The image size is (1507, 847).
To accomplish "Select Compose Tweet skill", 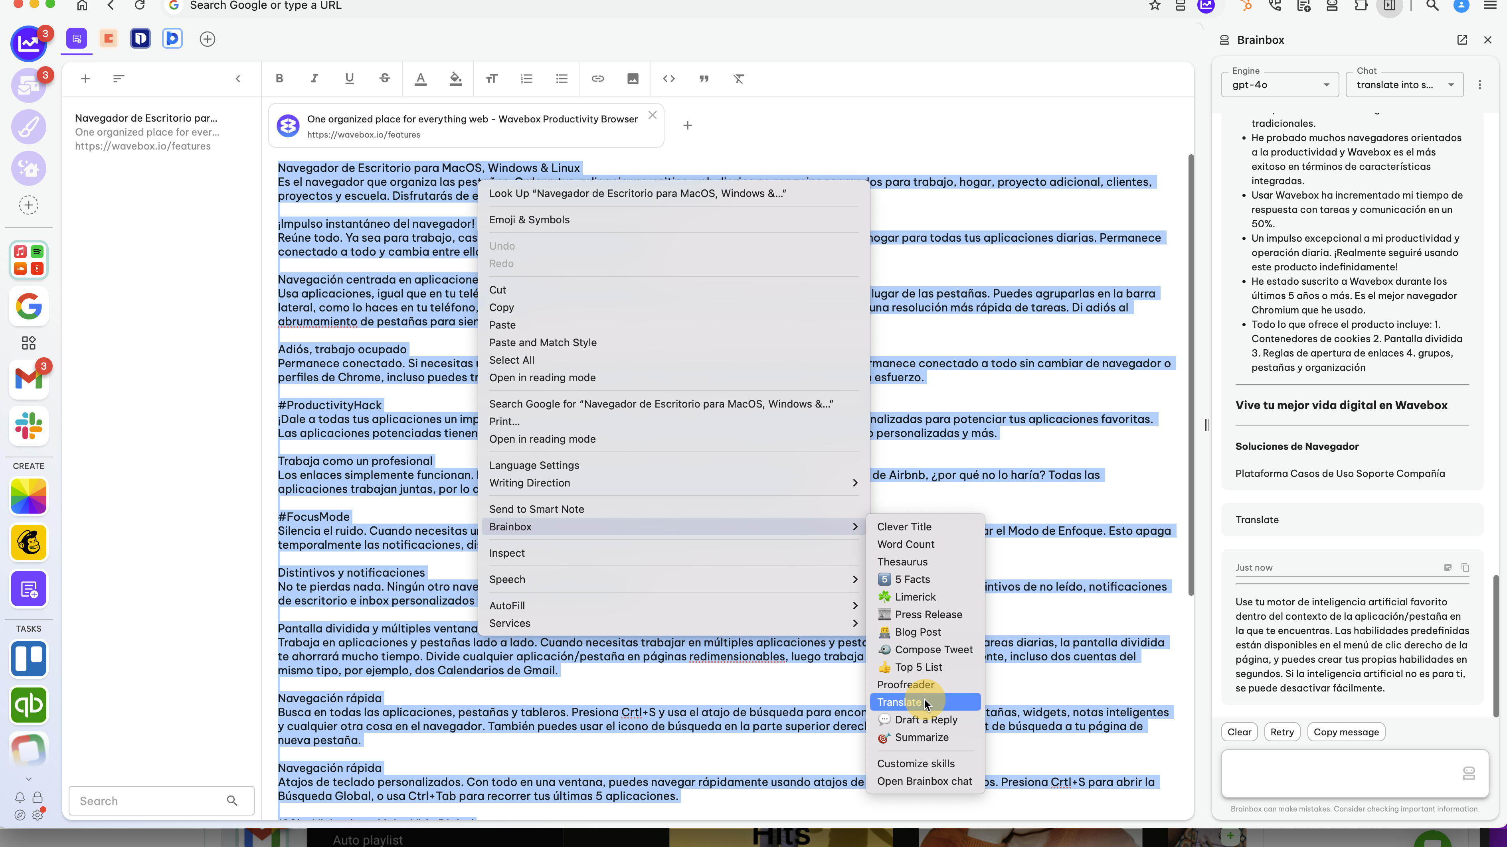I will pyautogui.click(x=924, y=650).
